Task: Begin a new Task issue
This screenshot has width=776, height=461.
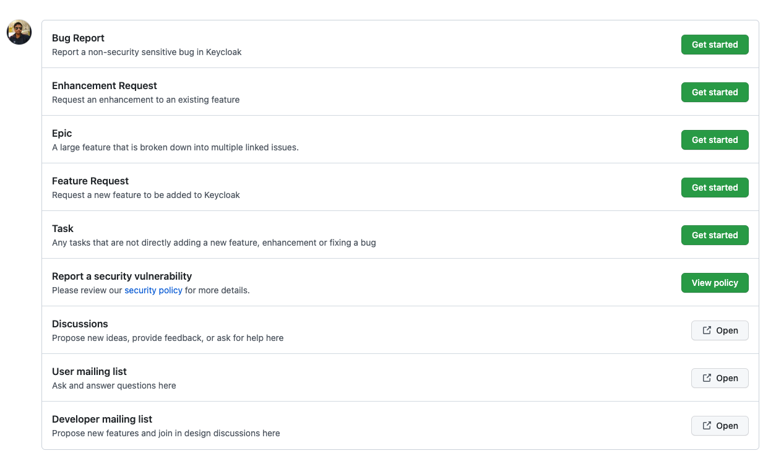Action: click(715, 235)
